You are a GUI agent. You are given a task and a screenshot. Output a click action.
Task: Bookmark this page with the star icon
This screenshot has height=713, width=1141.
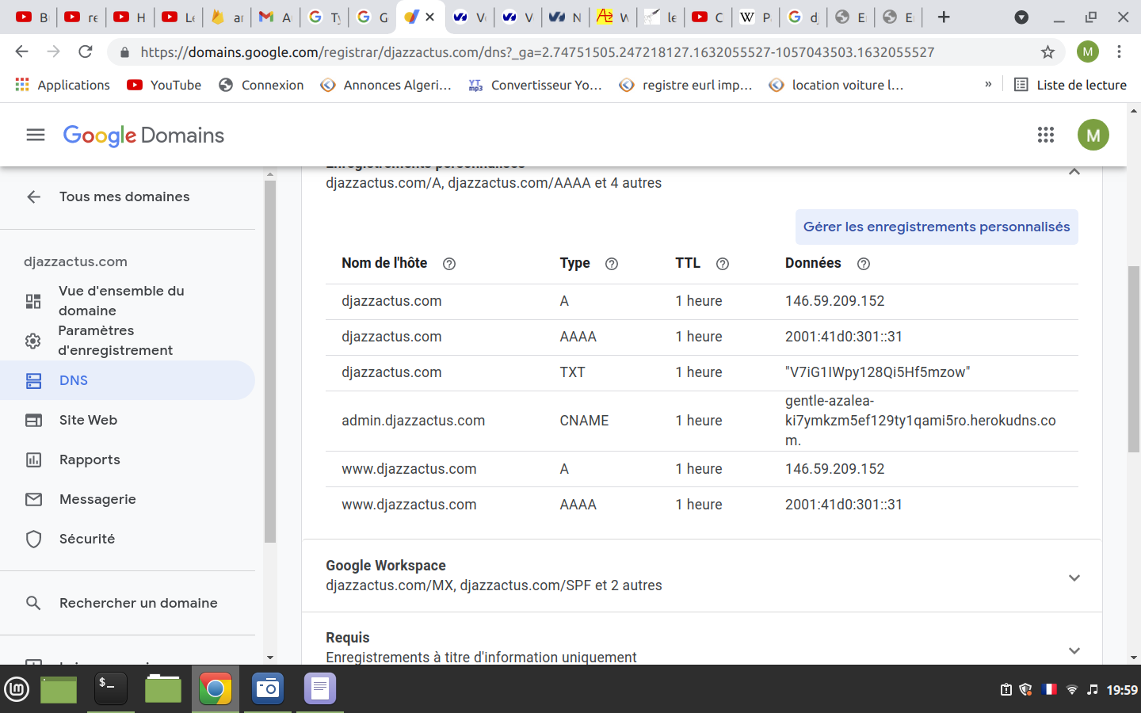pyautogui.click(x=1048, y=52)
